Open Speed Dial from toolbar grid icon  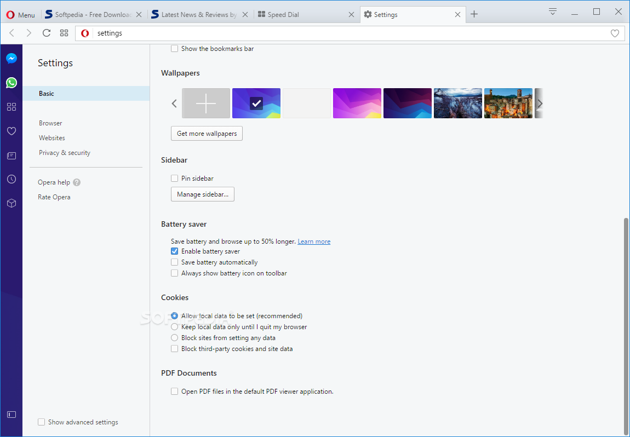point(64,33)
